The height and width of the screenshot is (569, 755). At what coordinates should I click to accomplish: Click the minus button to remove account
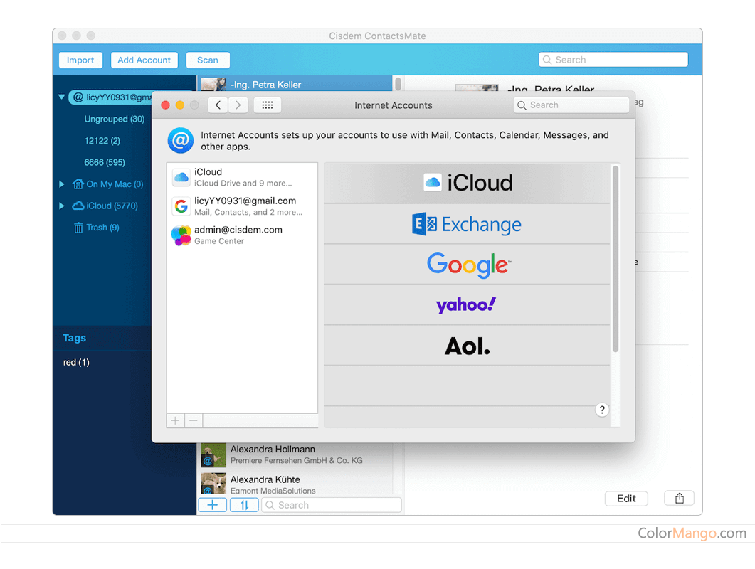194,421
